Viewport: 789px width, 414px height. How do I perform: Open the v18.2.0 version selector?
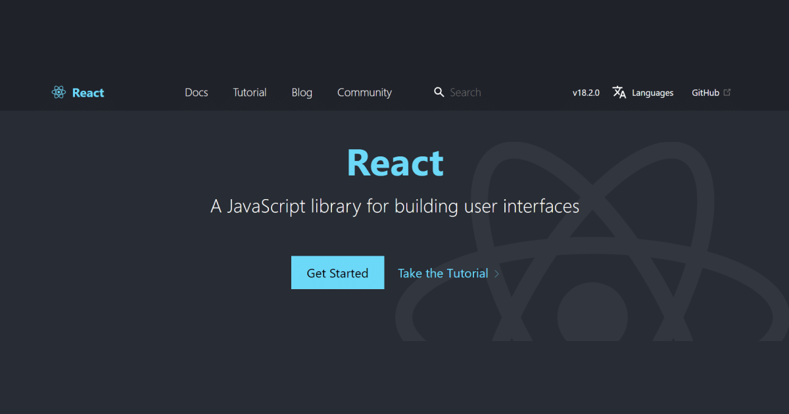tap(585, 93)
